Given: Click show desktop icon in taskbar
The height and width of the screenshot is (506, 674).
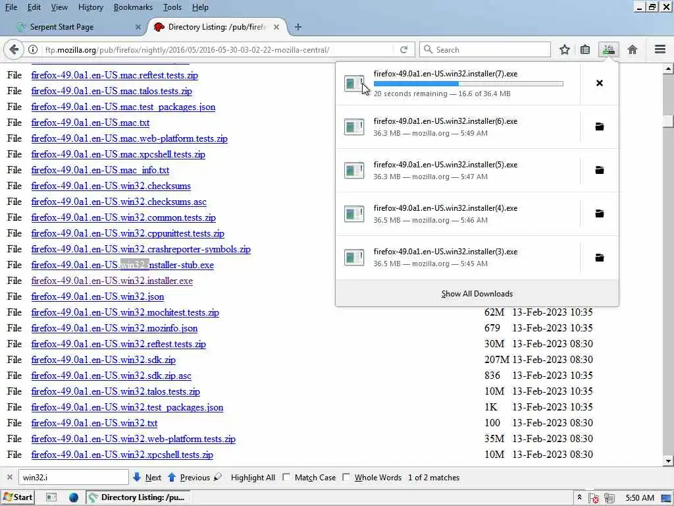Looking at the screenshot, I should 51,497.
